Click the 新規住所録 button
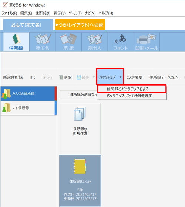Viewport: 185px width, 207px height. pyautogui.click(x=13, y=77)
